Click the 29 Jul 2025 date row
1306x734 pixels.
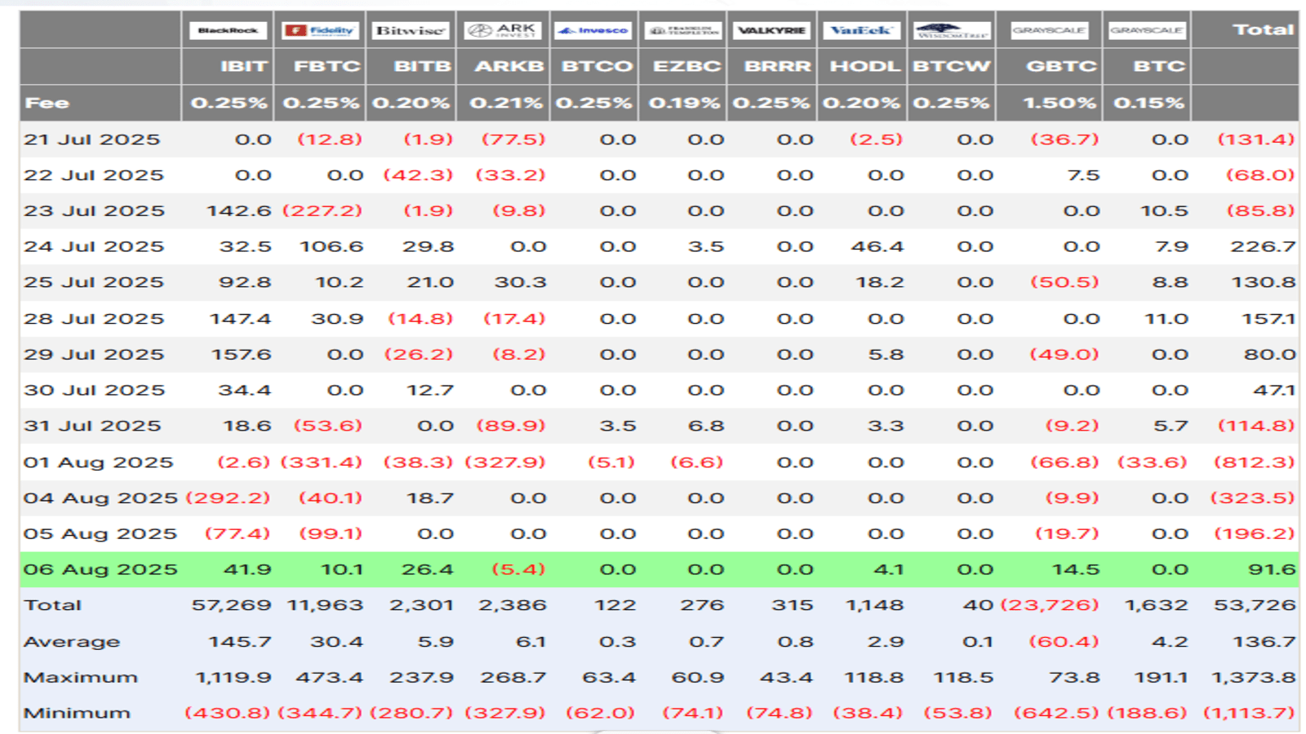point(94,355)
